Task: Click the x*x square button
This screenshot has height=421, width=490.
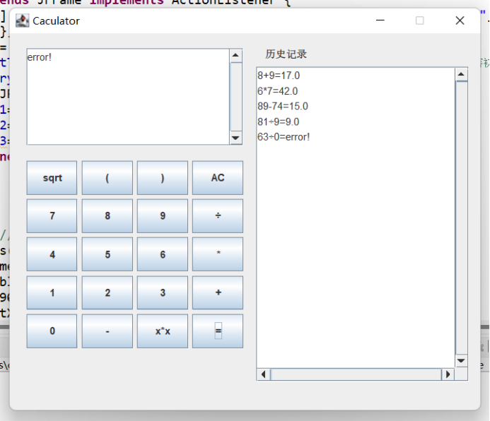Action: 163,331
